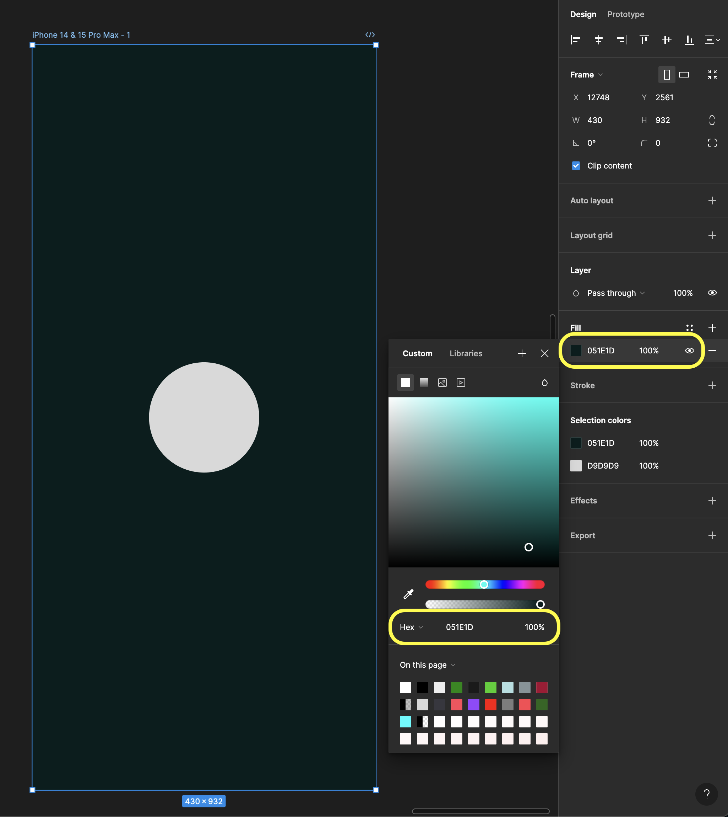Uncheck the Clip content checkbox
728x817 pixels.
tap(576, 166)
